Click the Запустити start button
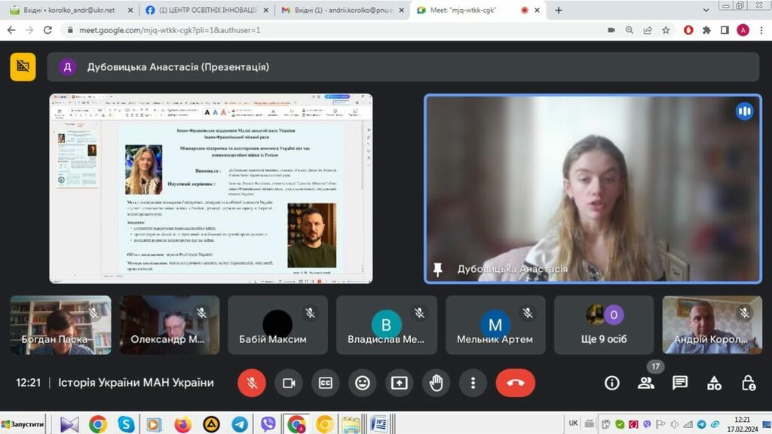The width and height of the screenshot is (772, 434). tap(23, 424)
